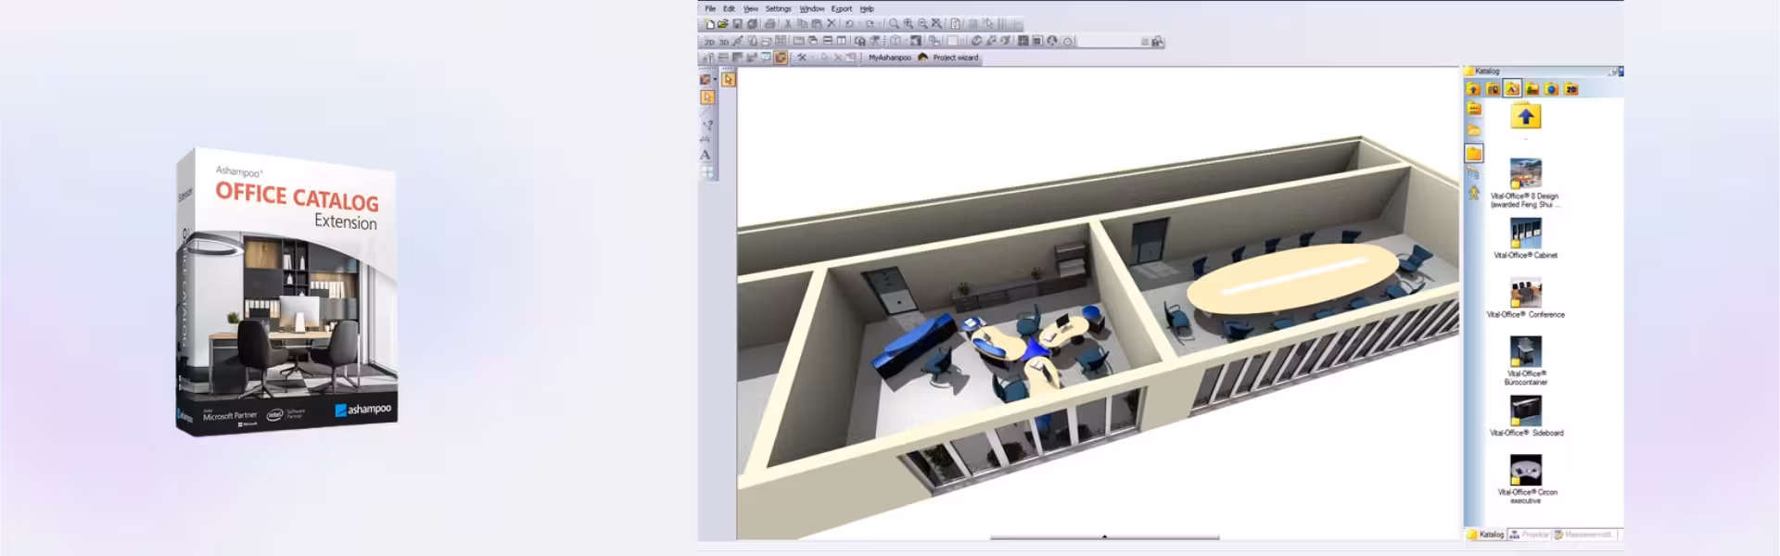
Task: Select the Text tool A icon
Action: pyautogui.click(x=706, y=155)
